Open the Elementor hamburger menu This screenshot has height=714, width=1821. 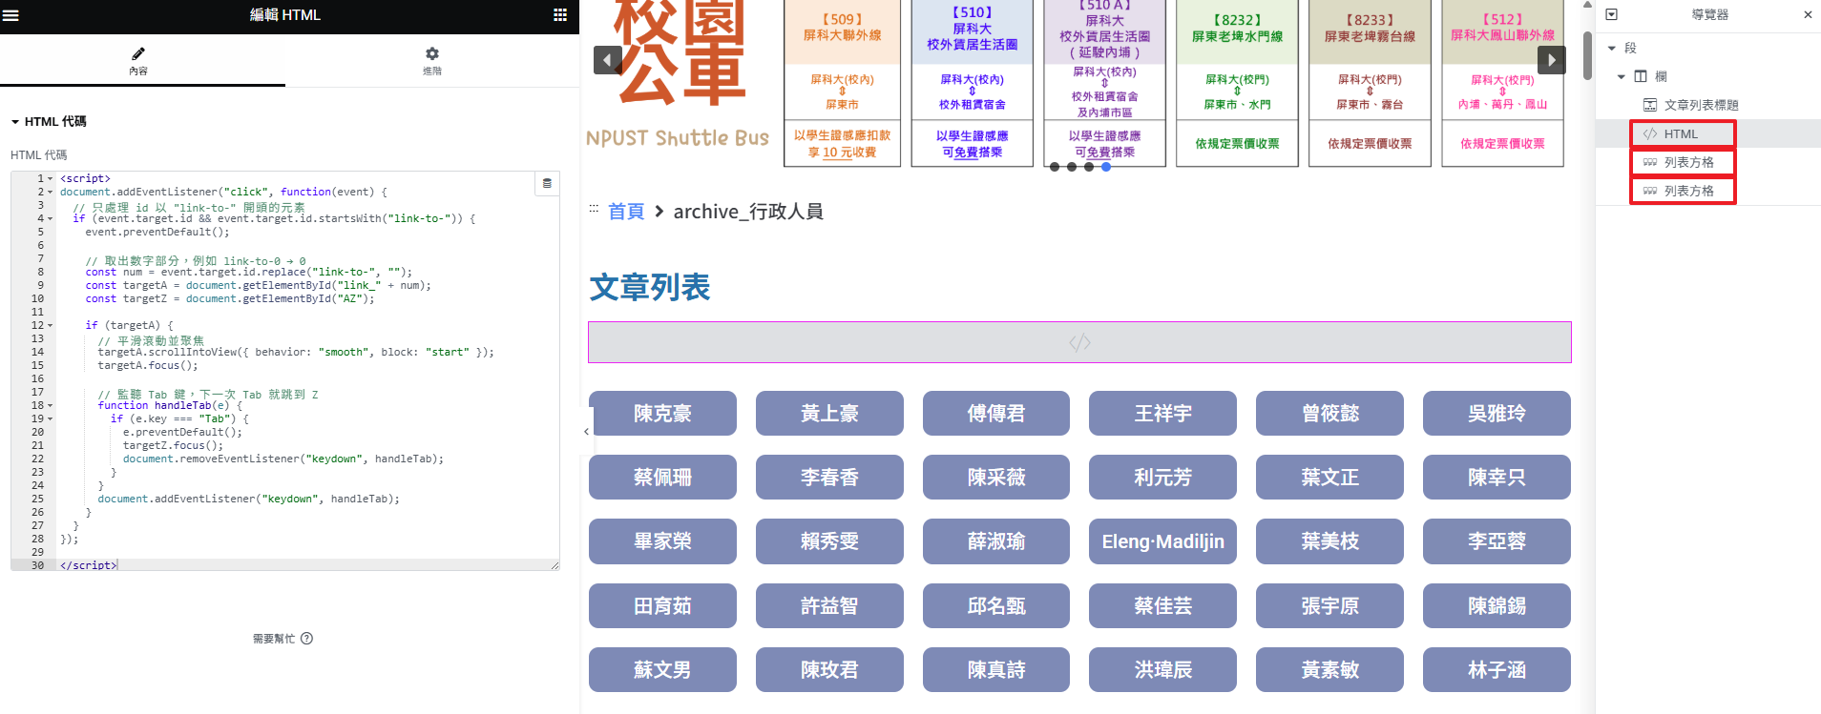11,15
